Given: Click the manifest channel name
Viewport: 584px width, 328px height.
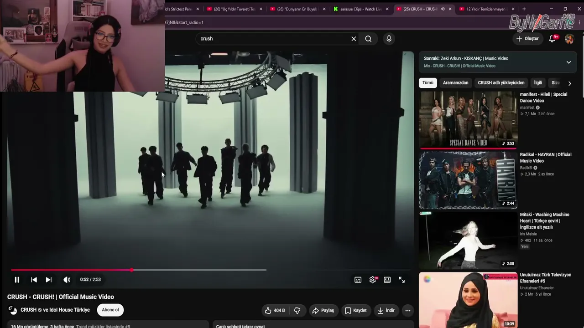Looking at the screenshot, I should [527, 108].
